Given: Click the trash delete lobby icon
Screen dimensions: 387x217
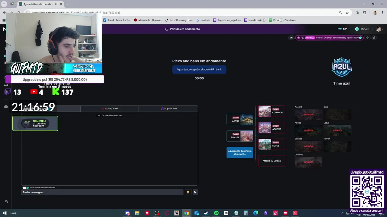Looking at the screenshot, I should (x=374, y=38).
